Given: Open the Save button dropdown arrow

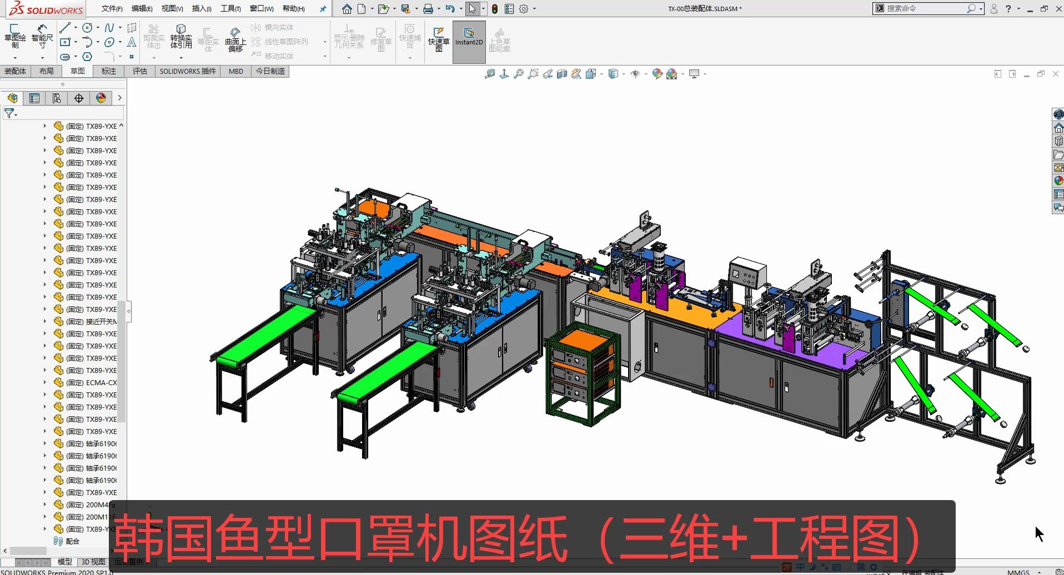Looking at the screenshot, I should click(x=416, y=9).
